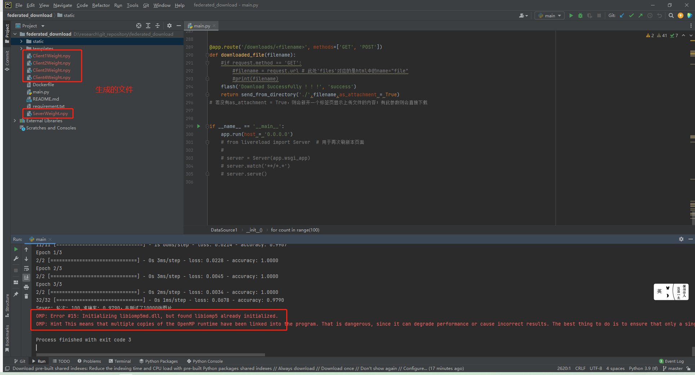Push commits with Git arrow icon
The width and height of the screenshot is (695, 375).
click(x=641, y=16)
